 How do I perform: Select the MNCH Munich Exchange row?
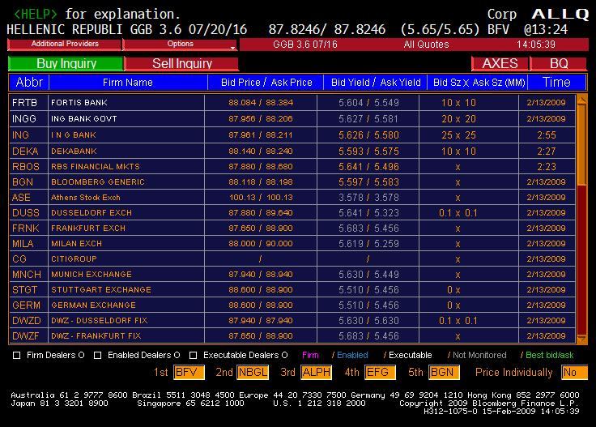292,274
